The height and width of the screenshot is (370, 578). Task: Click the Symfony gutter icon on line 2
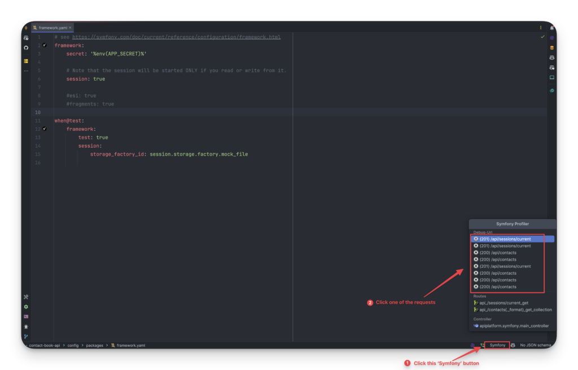pos(44,45)
